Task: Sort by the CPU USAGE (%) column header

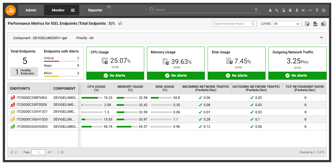Action: (96, 88)
